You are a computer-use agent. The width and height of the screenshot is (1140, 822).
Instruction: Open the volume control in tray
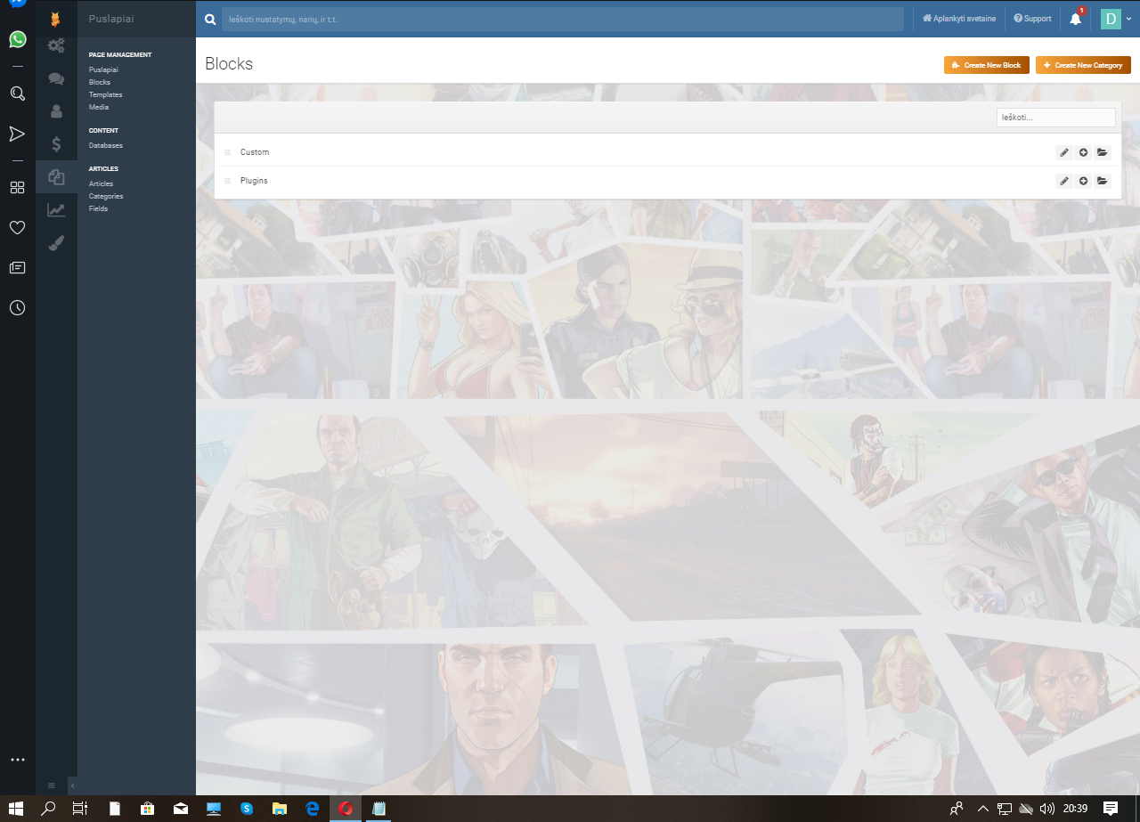click(x=1047, y=809)
